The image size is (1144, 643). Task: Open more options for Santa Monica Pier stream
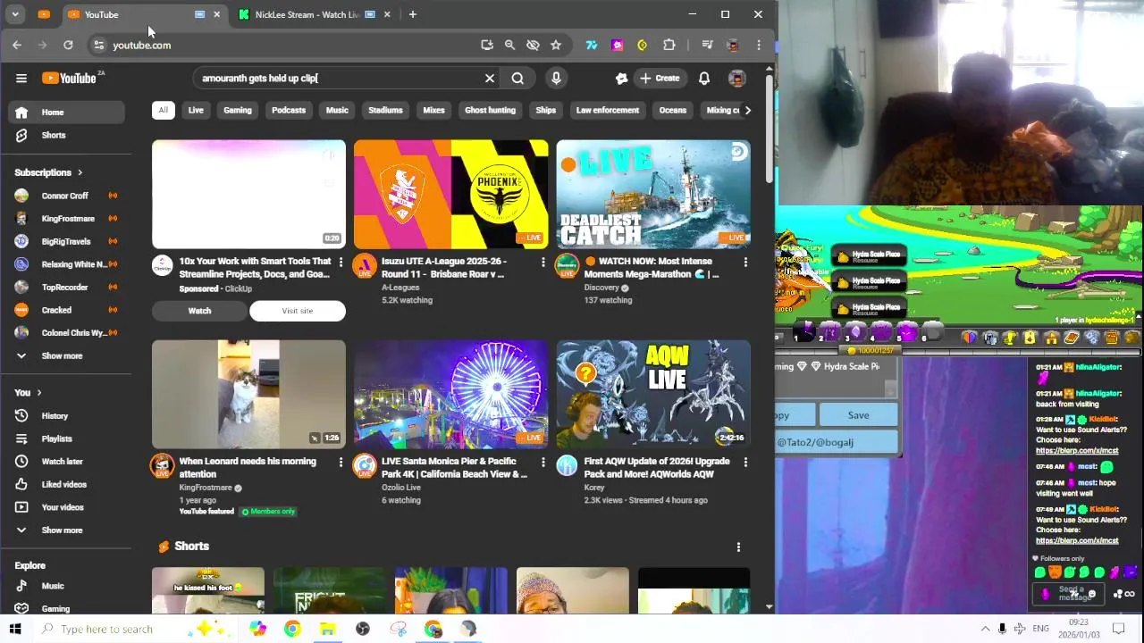tap(543, 462)
